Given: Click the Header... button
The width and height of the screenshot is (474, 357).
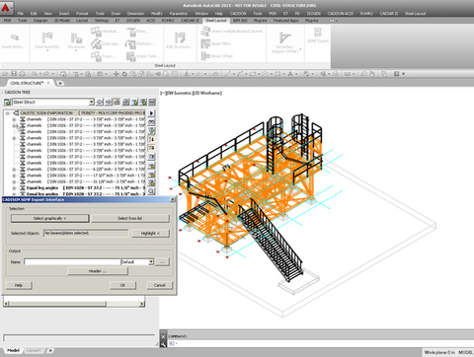Looking at the screenshot, I should tap(98, 271).
